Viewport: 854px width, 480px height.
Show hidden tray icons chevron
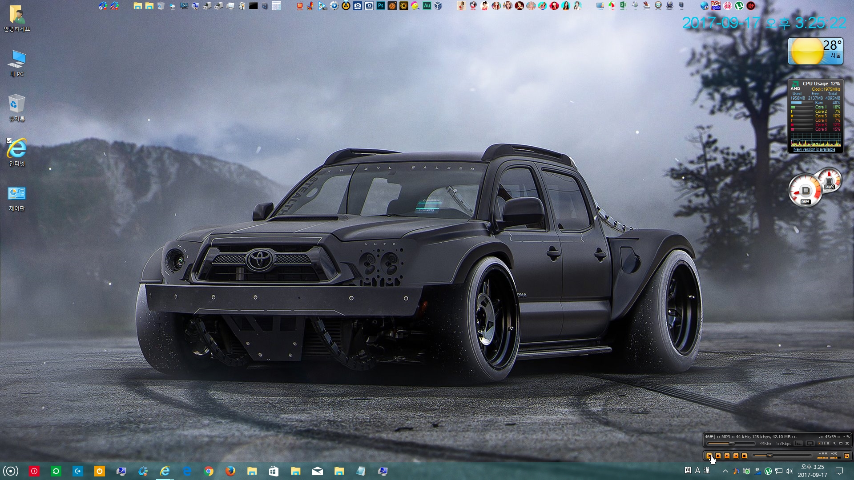[725, 471]
